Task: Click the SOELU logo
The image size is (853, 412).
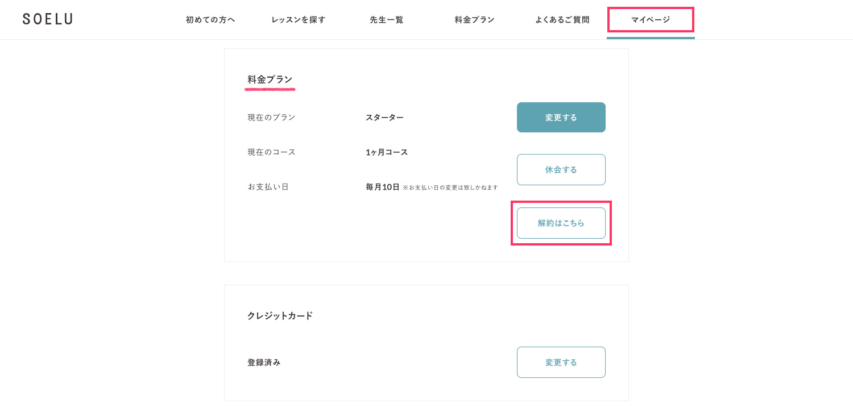Action: pos(48,19)
